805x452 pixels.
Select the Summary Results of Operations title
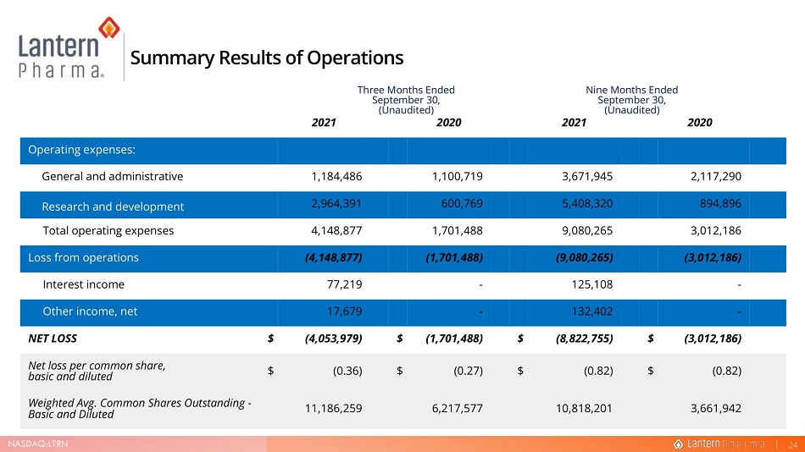(x=266, y=58)
